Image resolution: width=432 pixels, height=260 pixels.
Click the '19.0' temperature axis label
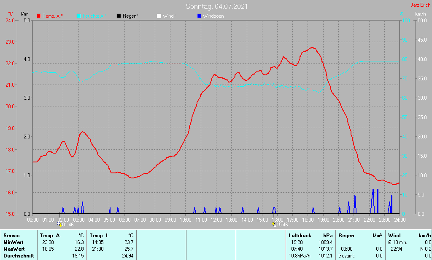click(10, 128)
